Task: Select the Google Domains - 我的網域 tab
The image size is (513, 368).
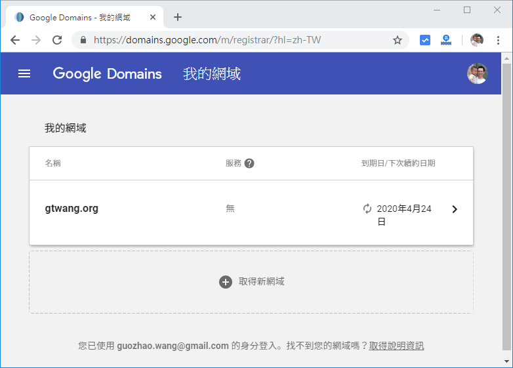Action: tap(85, 17)
